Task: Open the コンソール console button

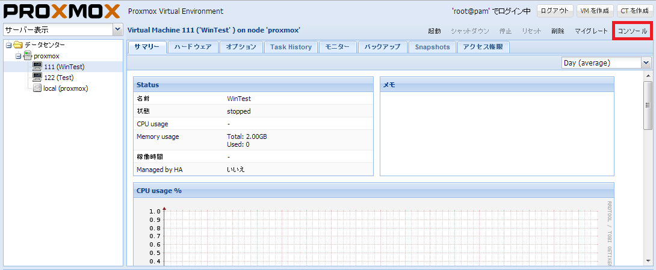Action: click(x=632, y=31)
